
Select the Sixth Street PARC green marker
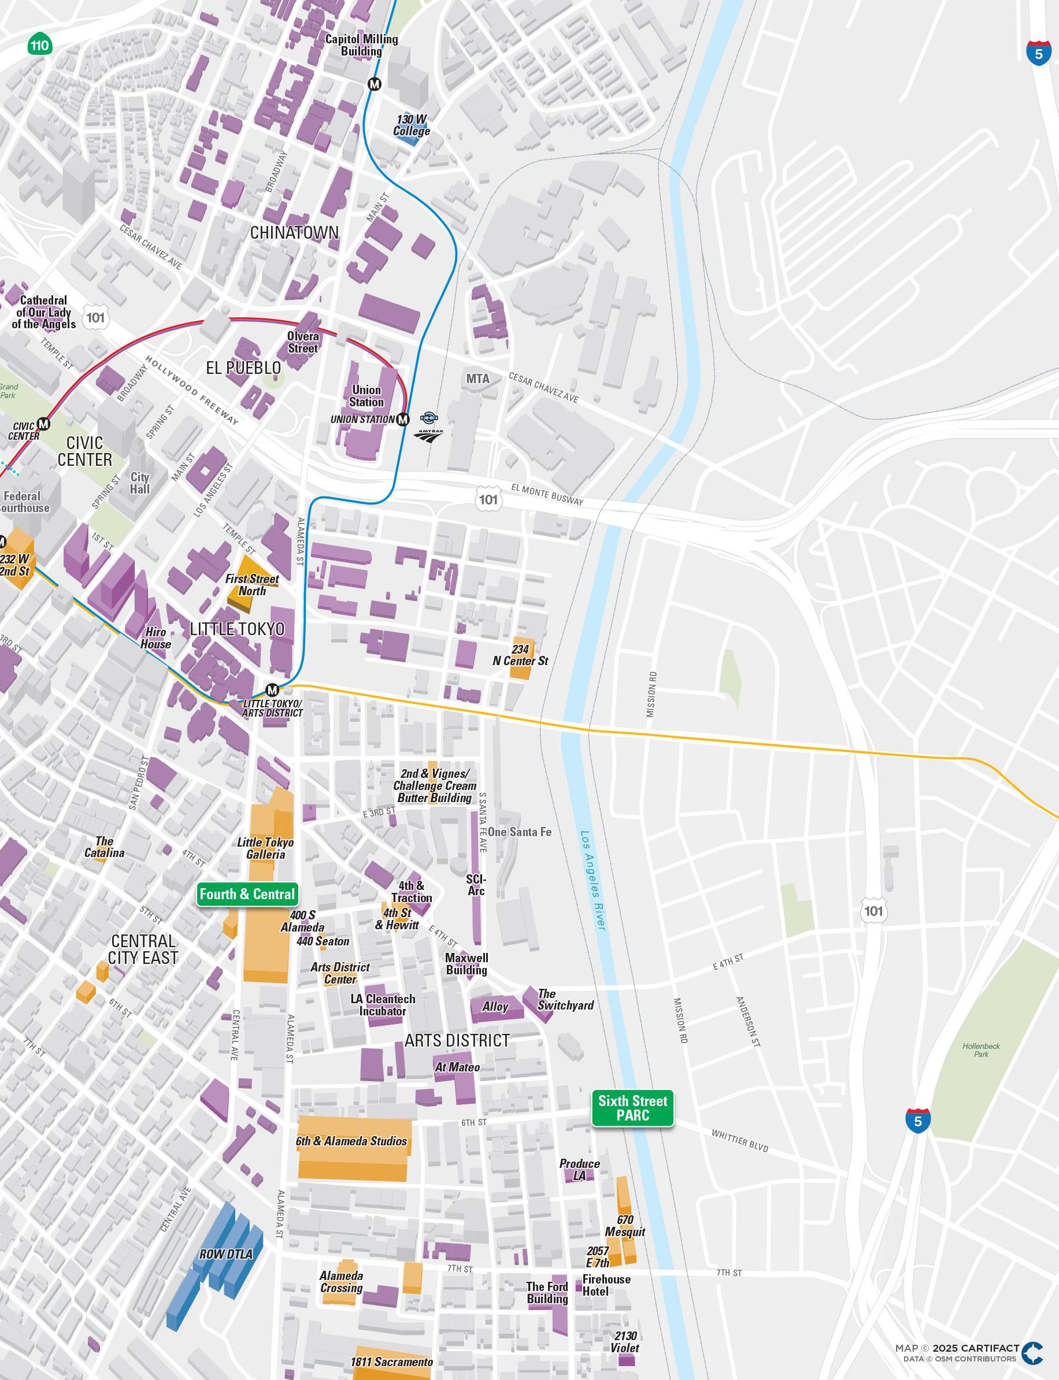[x=632, y=1108]
